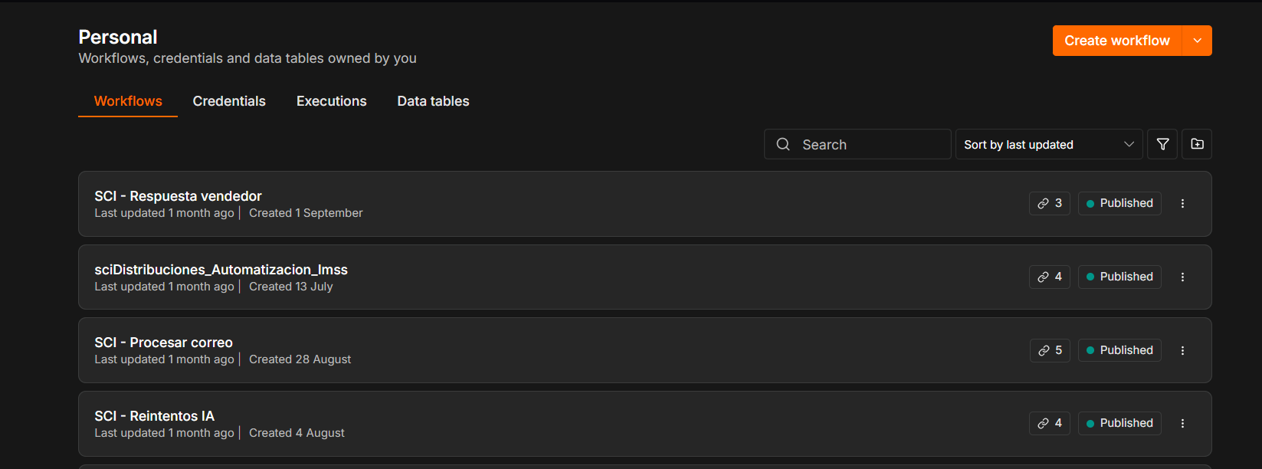Open three-dot menu for sciDistribuciones_Automatizacion_Imss
This screenshot has width=1262, height=469.
pyautogui.click(x=1182, y=277)
